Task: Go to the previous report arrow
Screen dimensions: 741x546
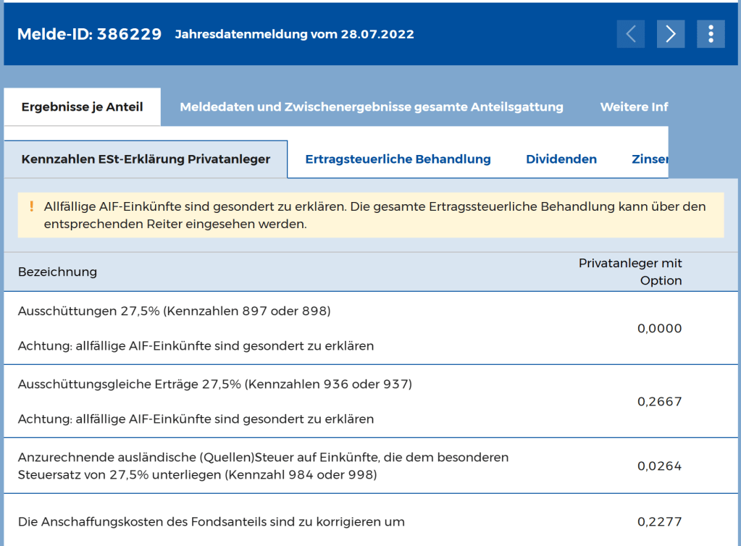Action: click(630, 34)
